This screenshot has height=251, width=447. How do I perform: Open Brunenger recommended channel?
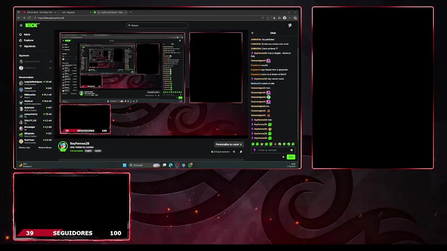click(35, 128)
